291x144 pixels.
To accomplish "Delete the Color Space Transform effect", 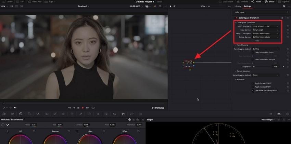I will (282, 18).
